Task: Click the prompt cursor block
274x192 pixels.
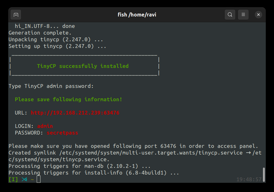Action: [x=39, y=179]
